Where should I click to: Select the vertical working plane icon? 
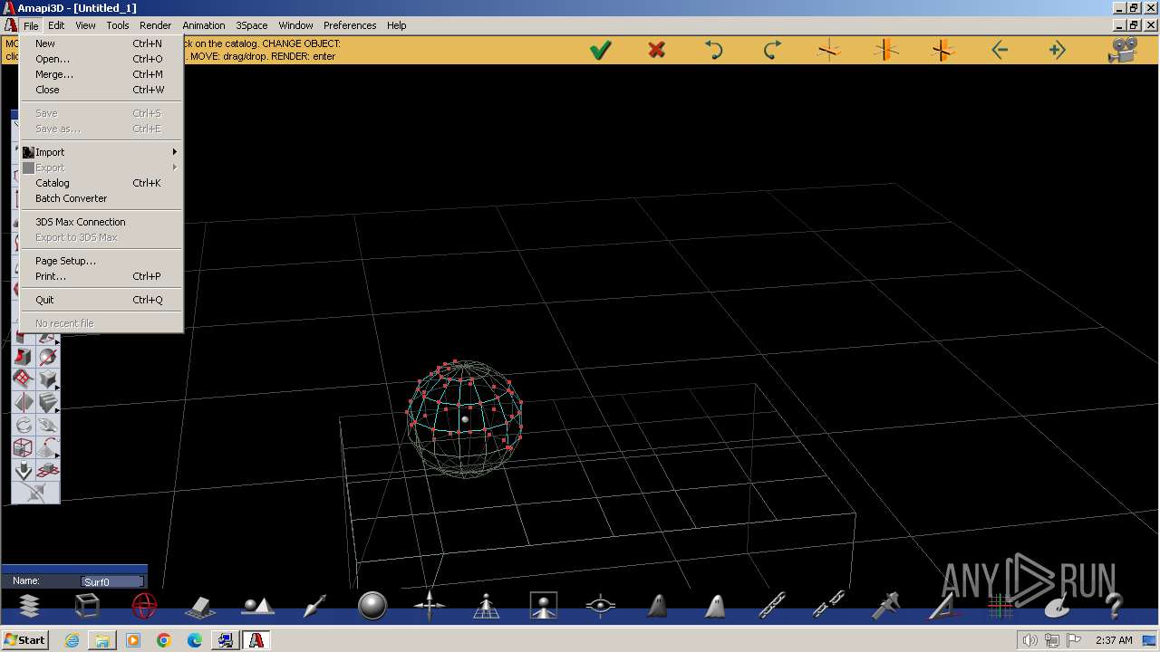886,50
